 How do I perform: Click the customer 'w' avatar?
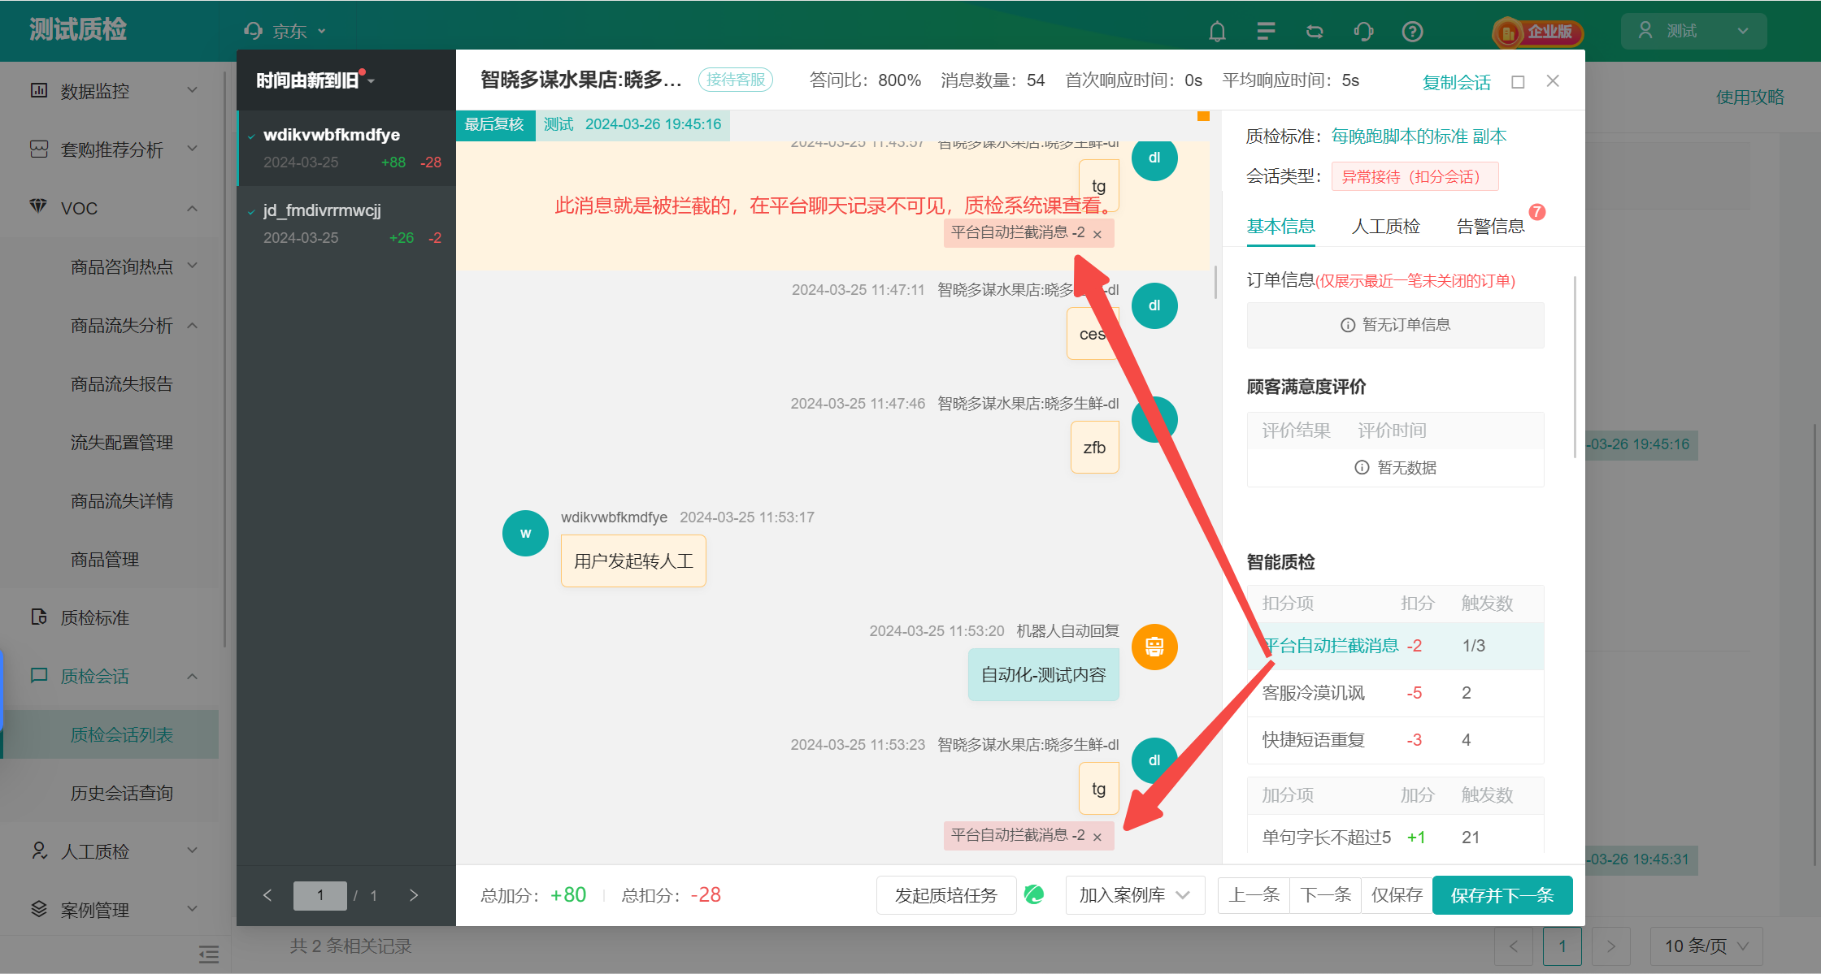click(x=525, y=533)
